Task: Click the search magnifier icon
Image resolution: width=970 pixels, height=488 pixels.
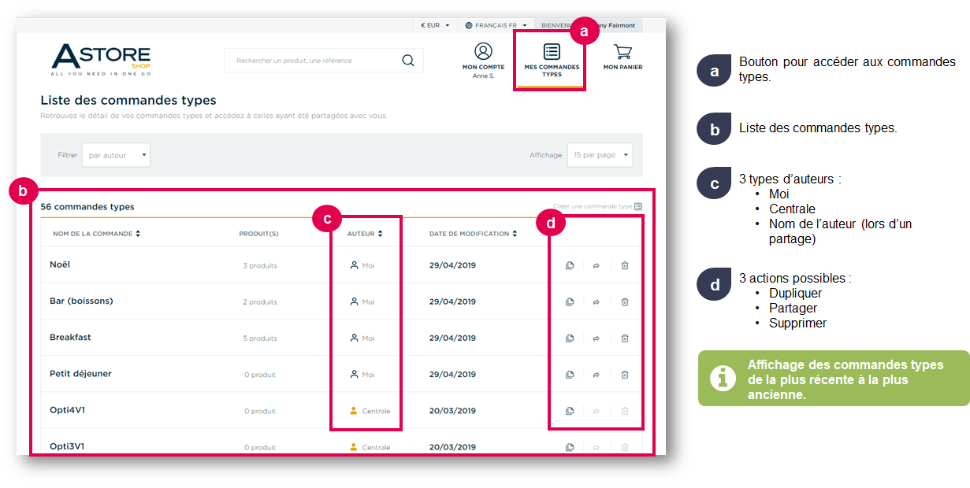Action: pyautogui.click(x=407, y=61)
